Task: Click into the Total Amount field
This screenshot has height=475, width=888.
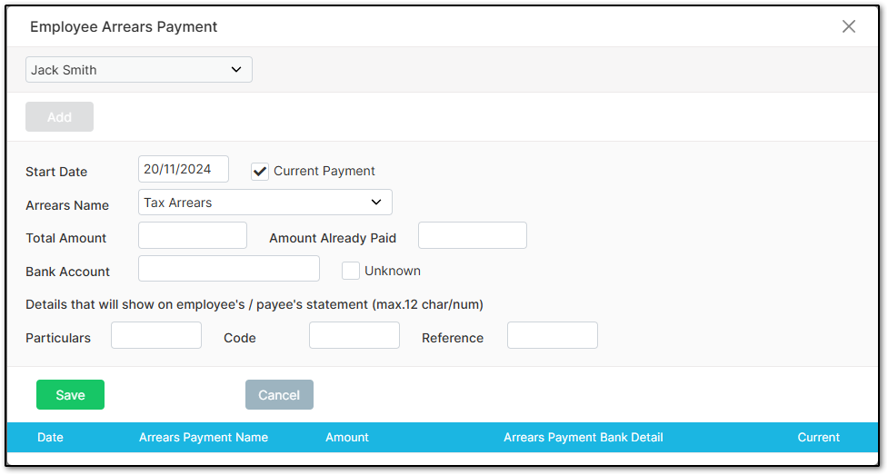Action: pyautogui.click(x=193, y=235)
